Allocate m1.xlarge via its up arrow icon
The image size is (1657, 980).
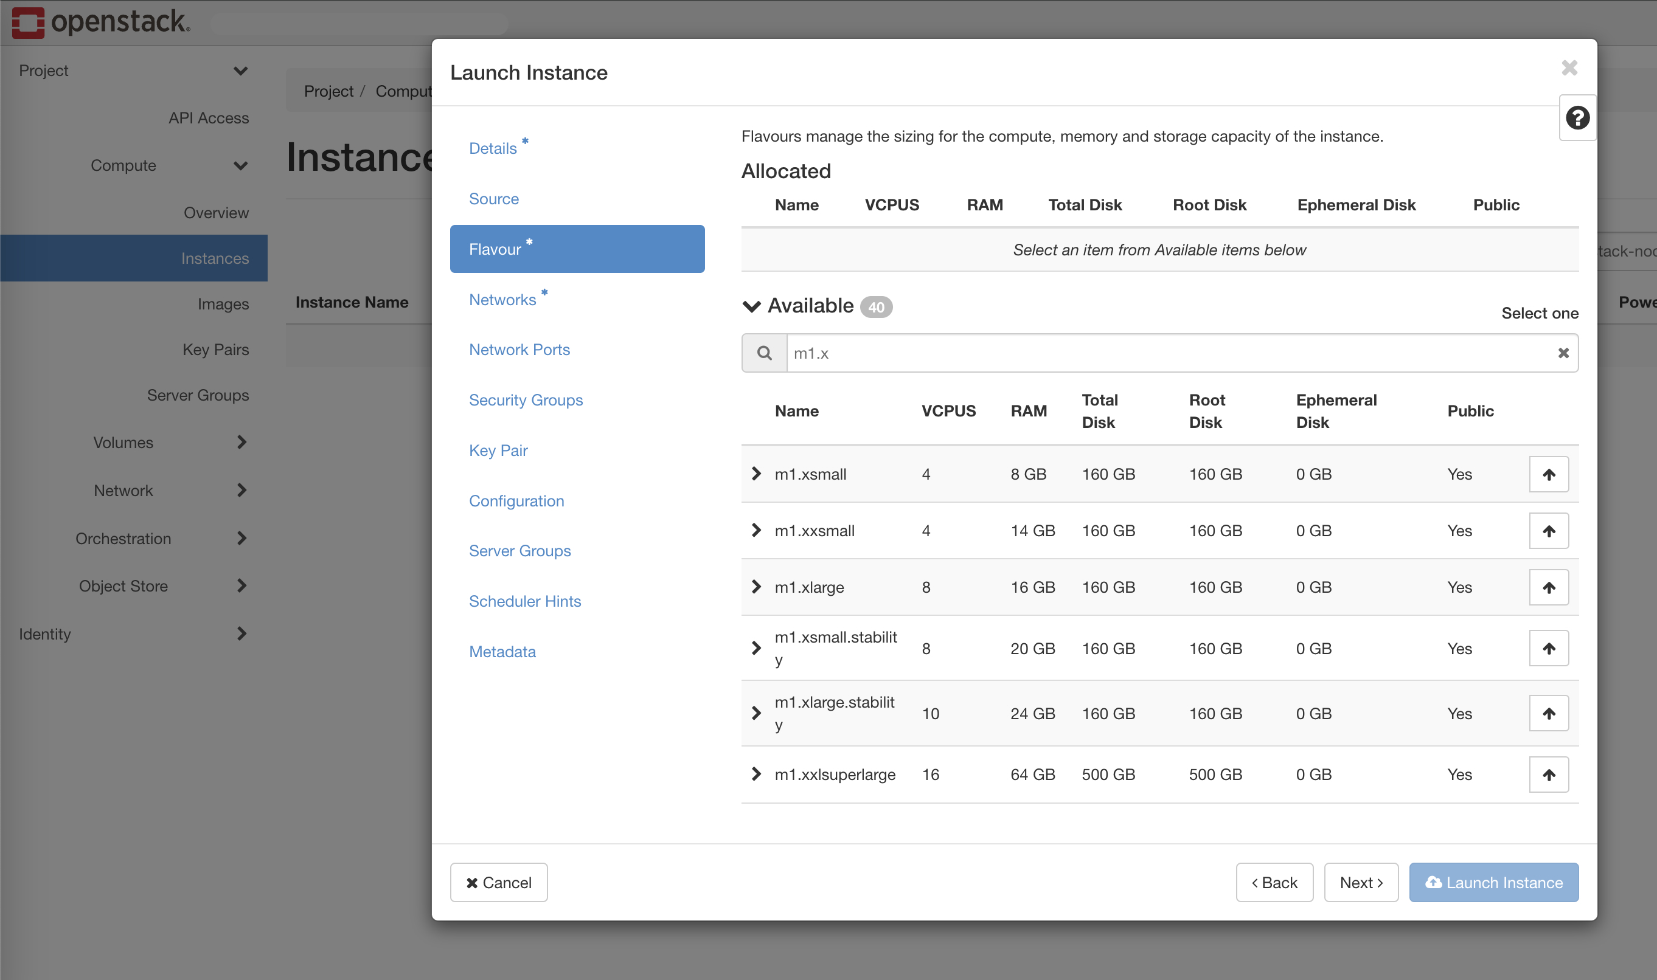1549,587
